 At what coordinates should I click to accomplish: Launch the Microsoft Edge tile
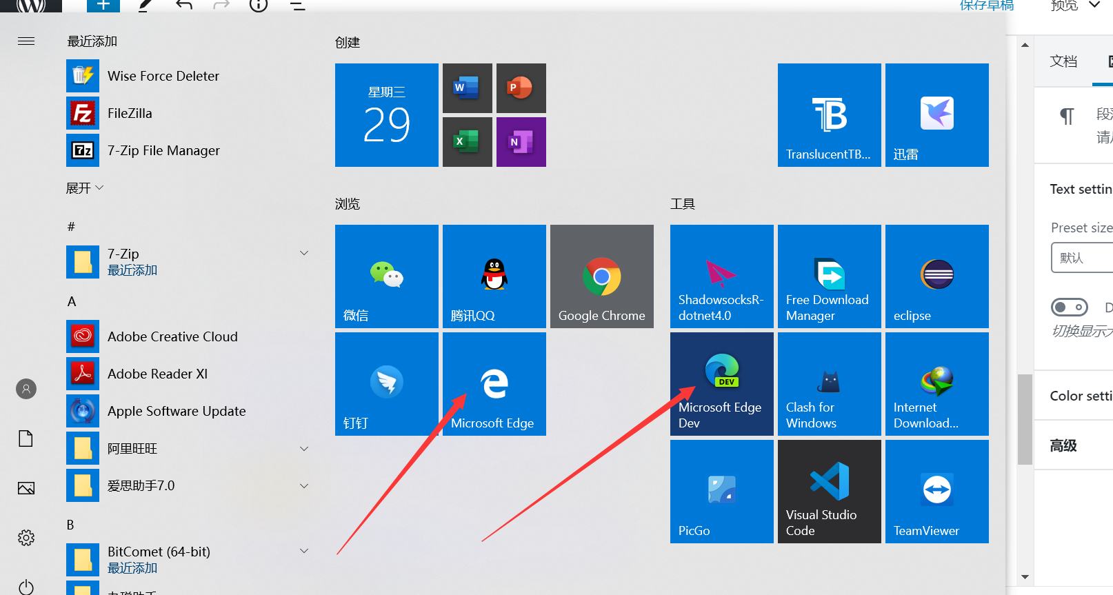[x=494, y=384]
